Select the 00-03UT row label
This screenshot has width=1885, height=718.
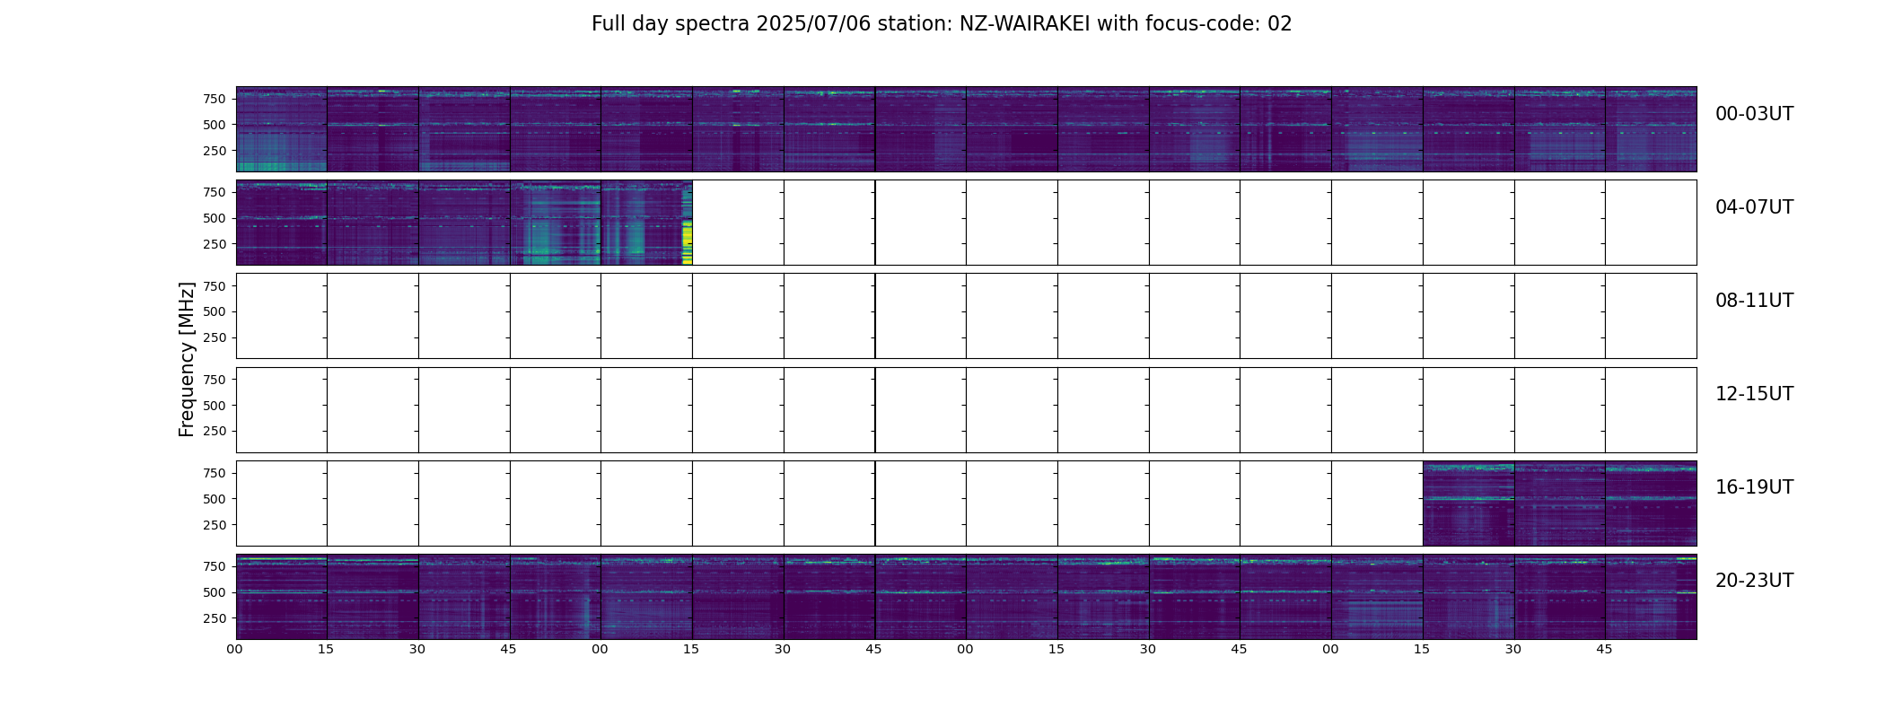point(1754,114)
